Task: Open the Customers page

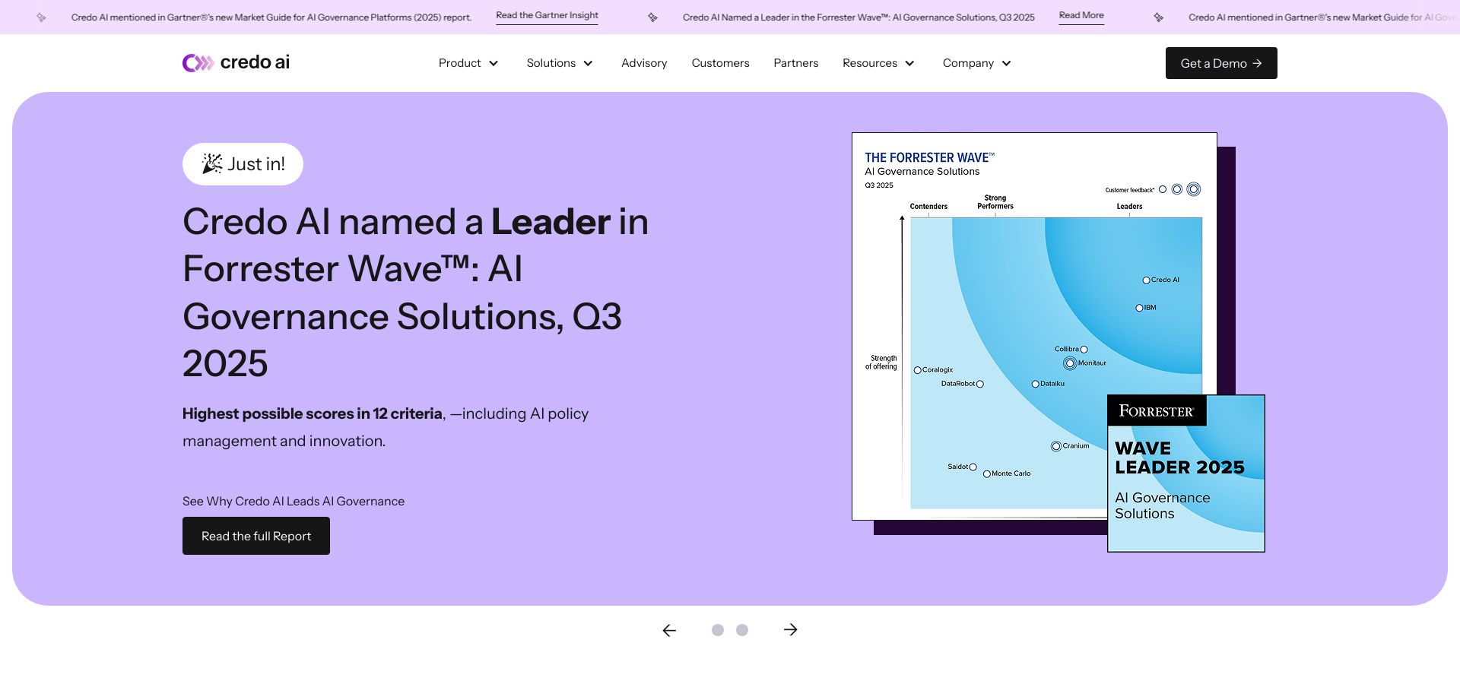Action: 720,63
